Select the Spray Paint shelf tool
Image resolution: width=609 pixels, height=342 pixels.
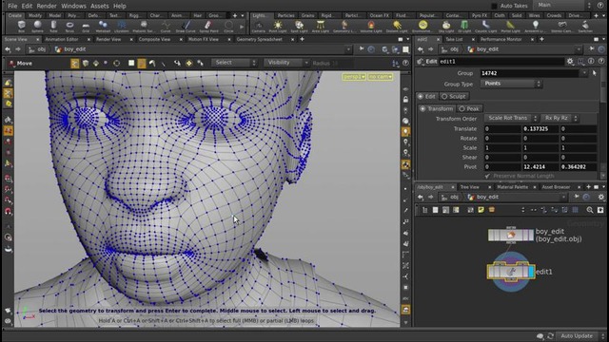pos(208,27)
